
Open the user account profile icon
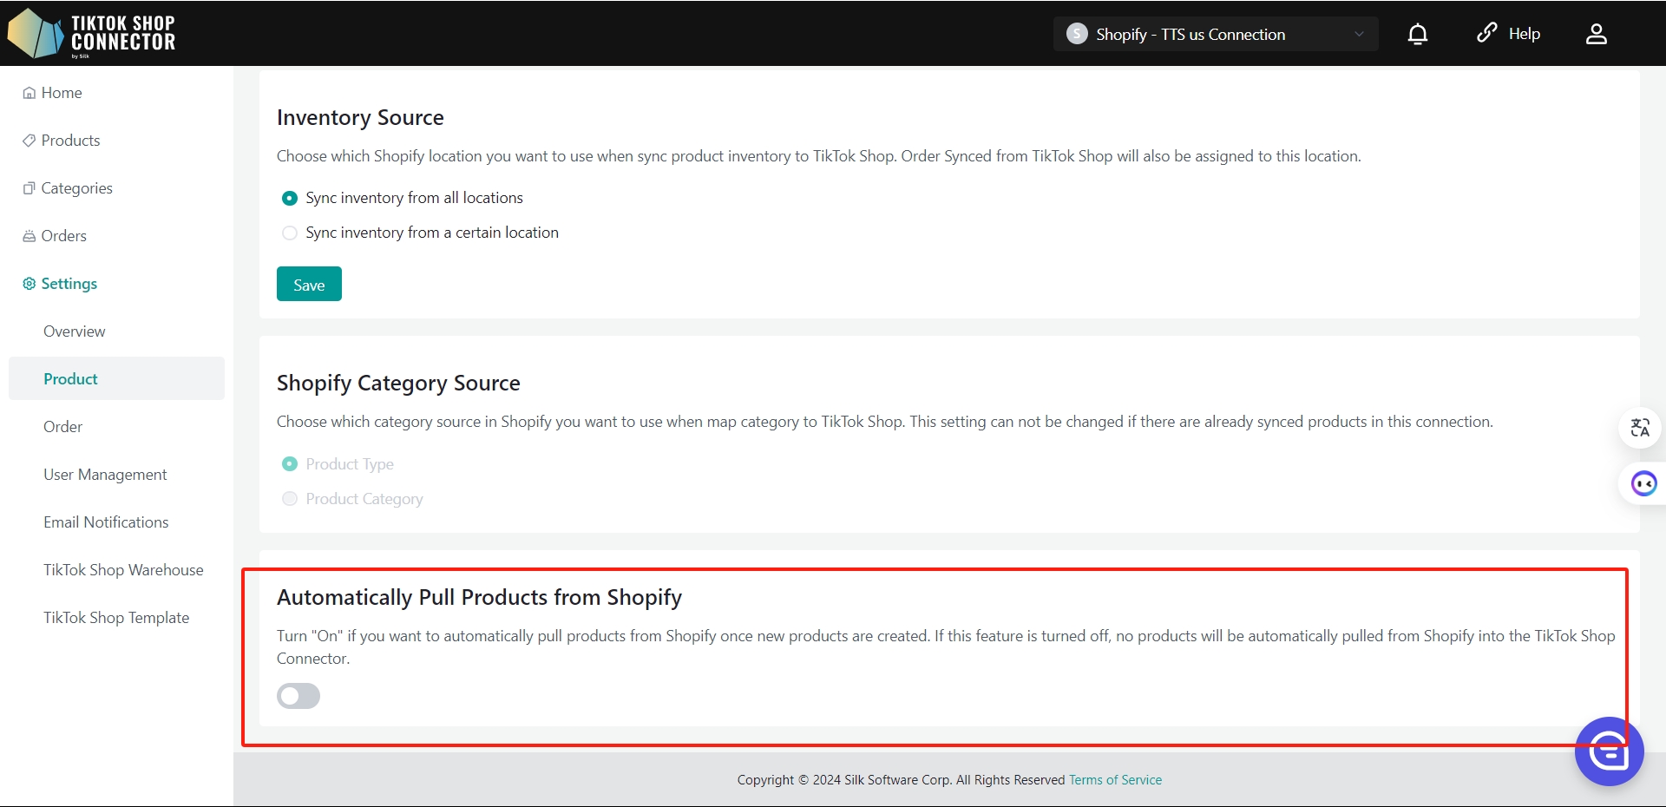[1597, 34]
